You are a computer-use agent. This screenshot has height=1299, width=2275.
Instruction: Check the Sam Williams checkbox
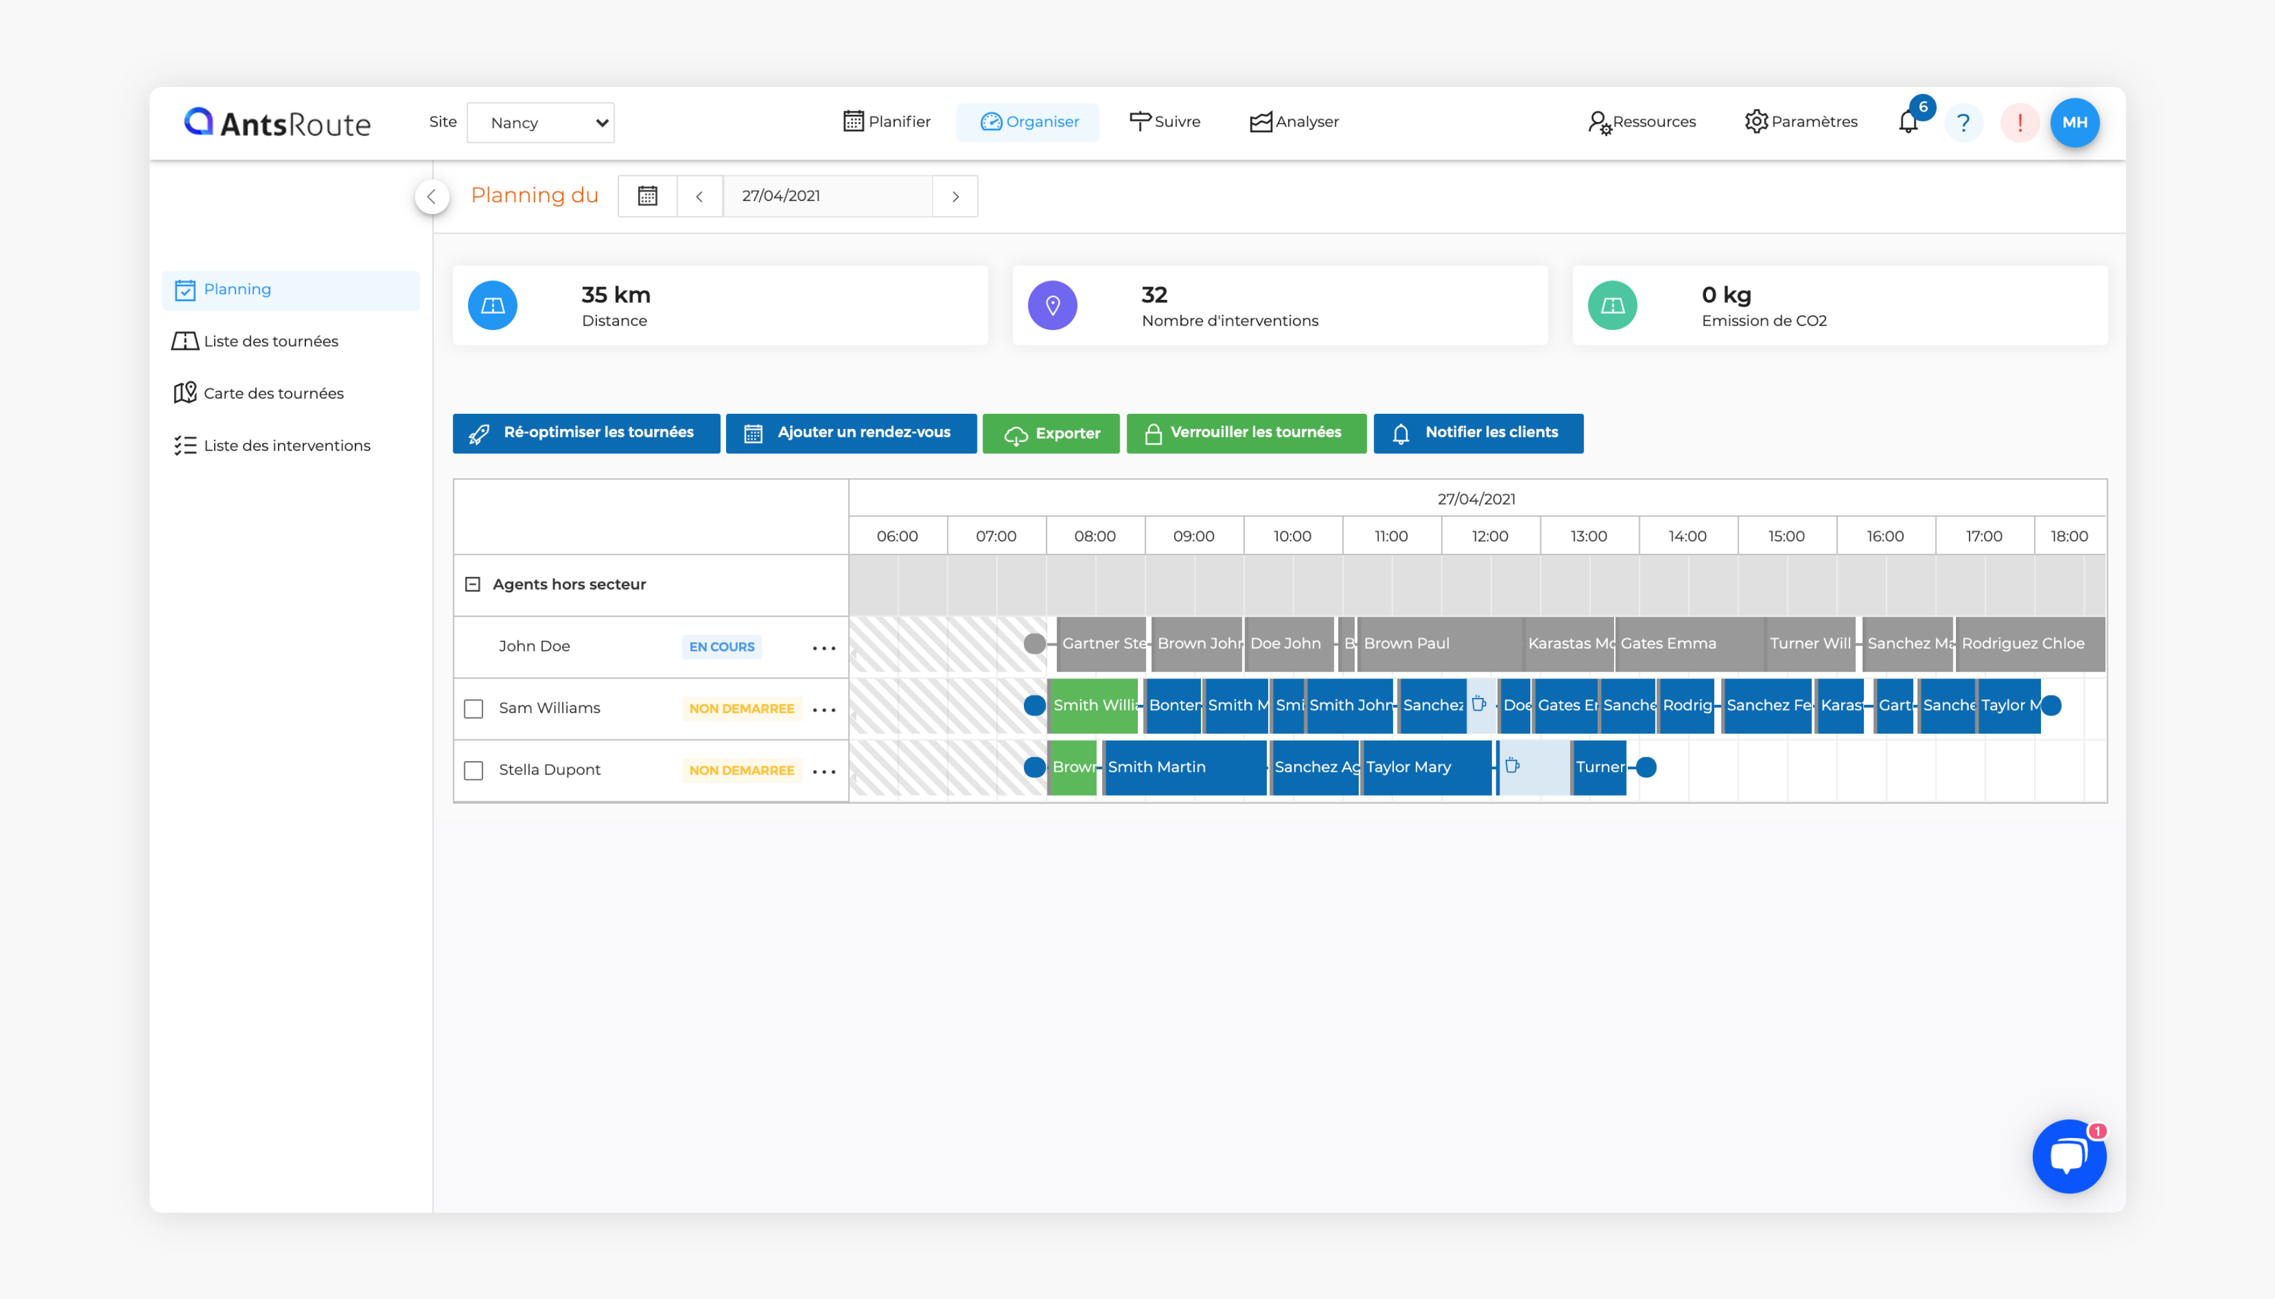(474, 709)
